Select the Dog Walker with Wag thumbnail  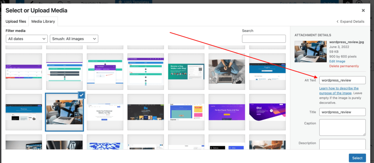(186, 71)
